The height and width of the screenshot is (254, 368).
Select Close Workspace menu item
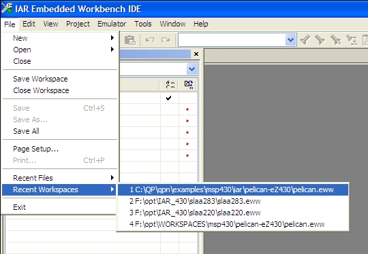tap(59, 90)
